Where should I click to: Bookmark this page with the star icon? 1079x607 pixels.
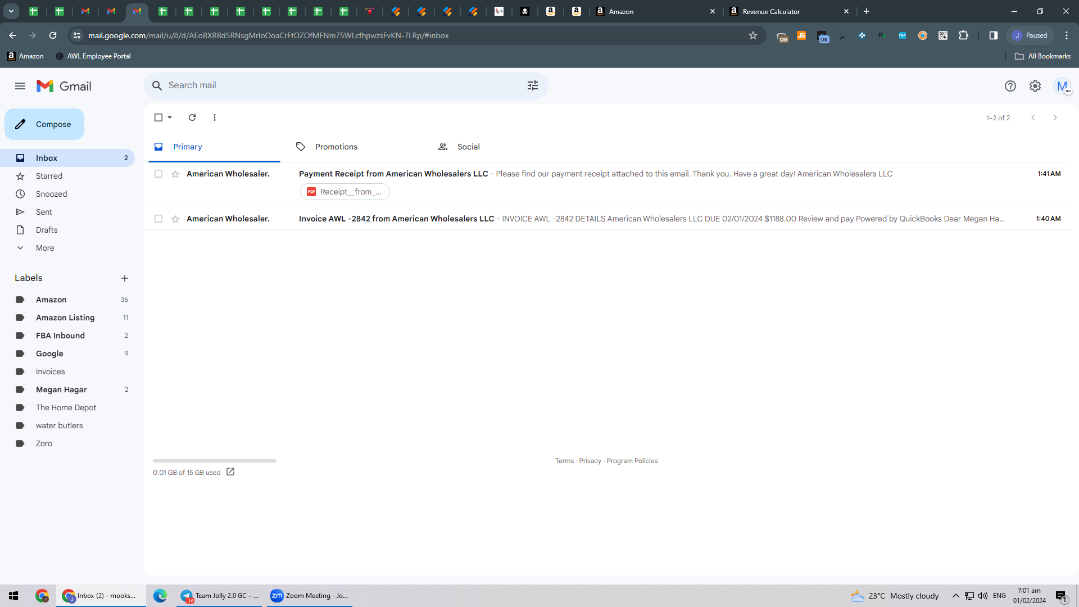coord(753,35)
